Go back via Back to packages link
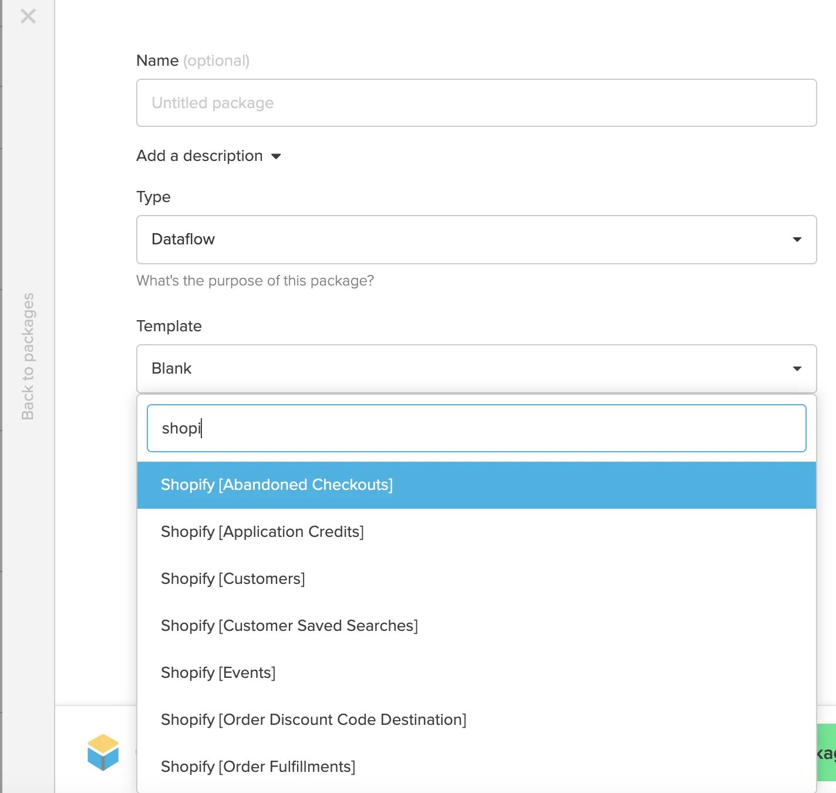This screenshot has height=793, width=836. tap(28, 357)
